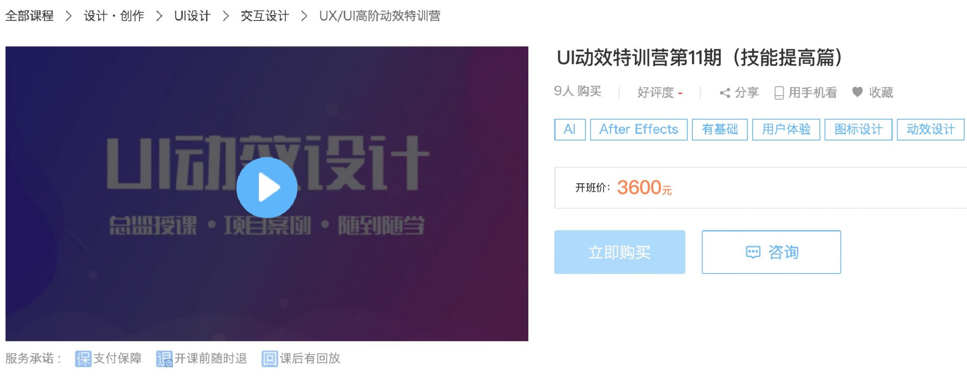Navigate to the 交互设计 breadcrumb
The width and height of the screenshot is (967, 377).
[x=264, y=16]
